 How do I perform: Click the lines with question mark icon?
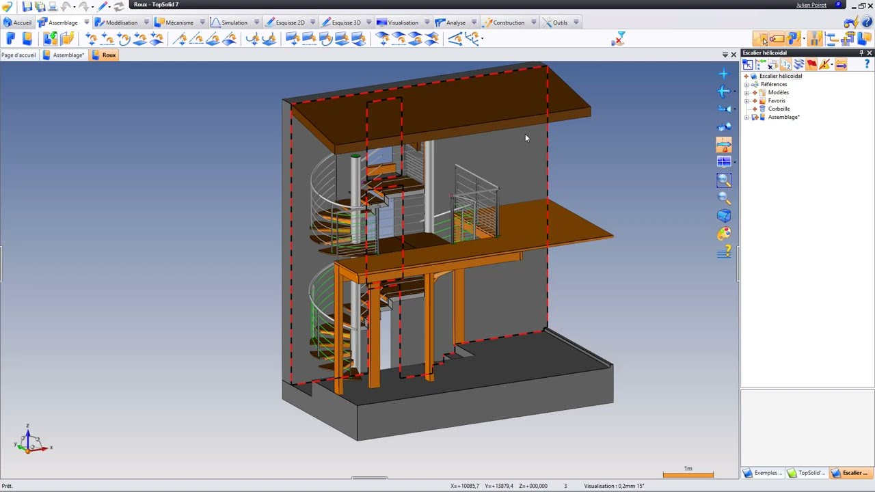[x=724, y=252]
